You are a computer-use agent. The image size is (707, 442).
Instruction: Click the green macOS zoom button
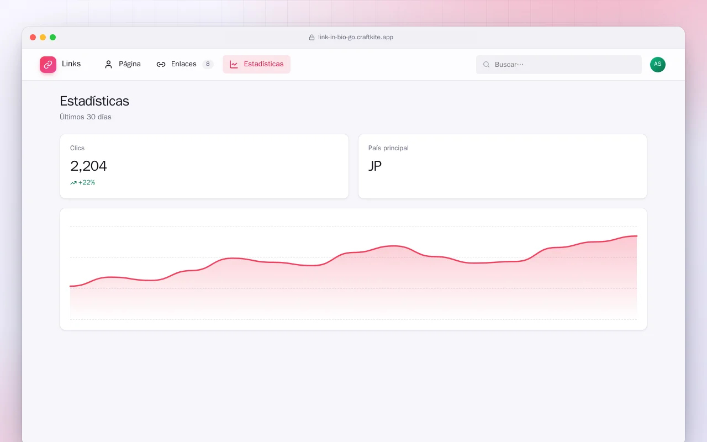point(53,38)
